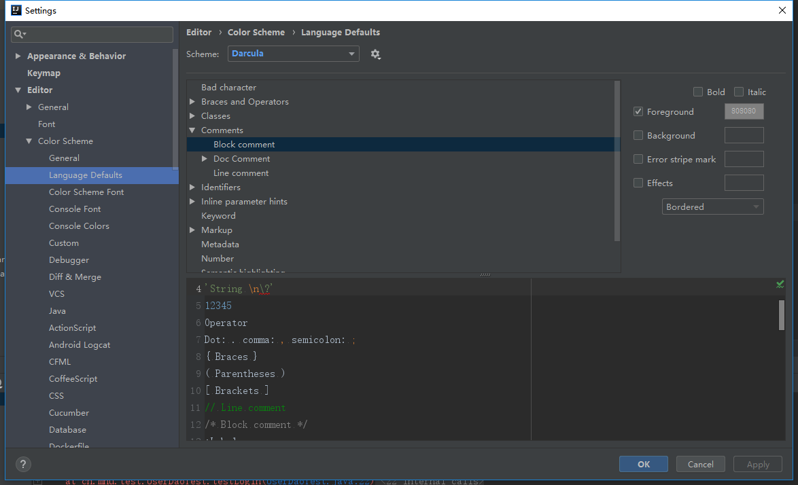Select Language Defaults in sidebar

[92, 175]
